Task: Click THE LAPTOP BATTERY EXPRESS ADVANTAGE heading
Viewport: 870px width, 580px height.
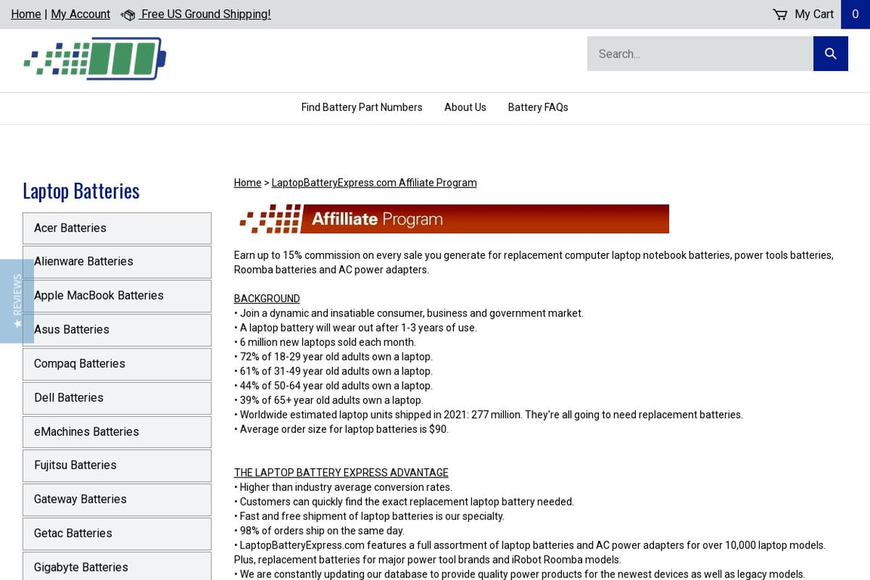Action: point(341,473)
